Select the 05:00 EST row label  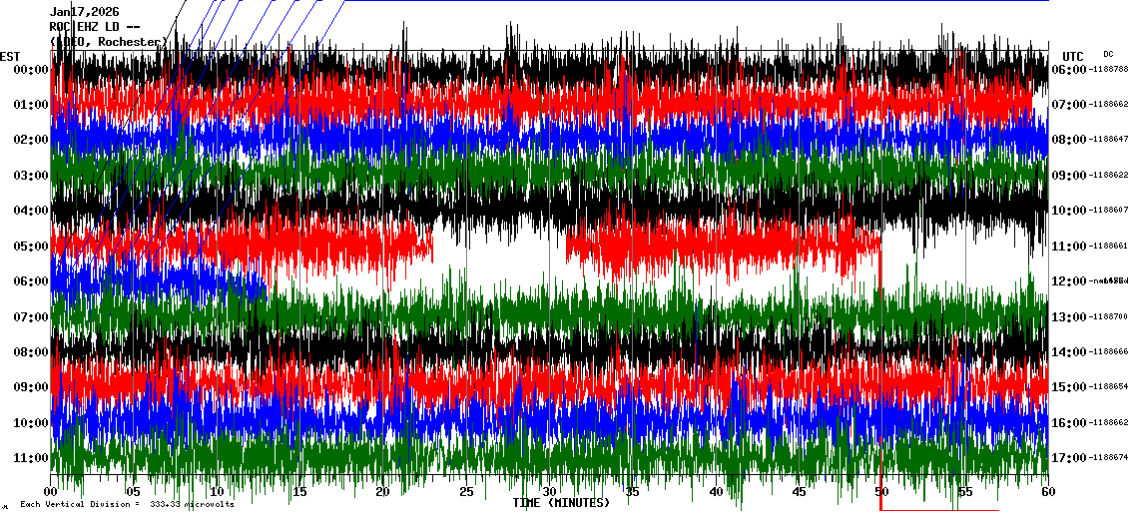click(30, 246)
